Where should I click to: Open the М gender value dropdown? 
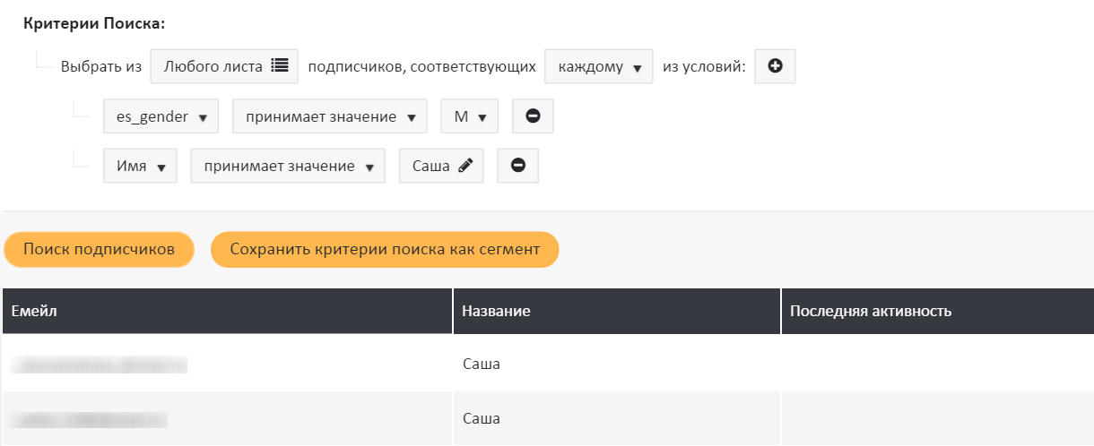click(x=469, y=116)
